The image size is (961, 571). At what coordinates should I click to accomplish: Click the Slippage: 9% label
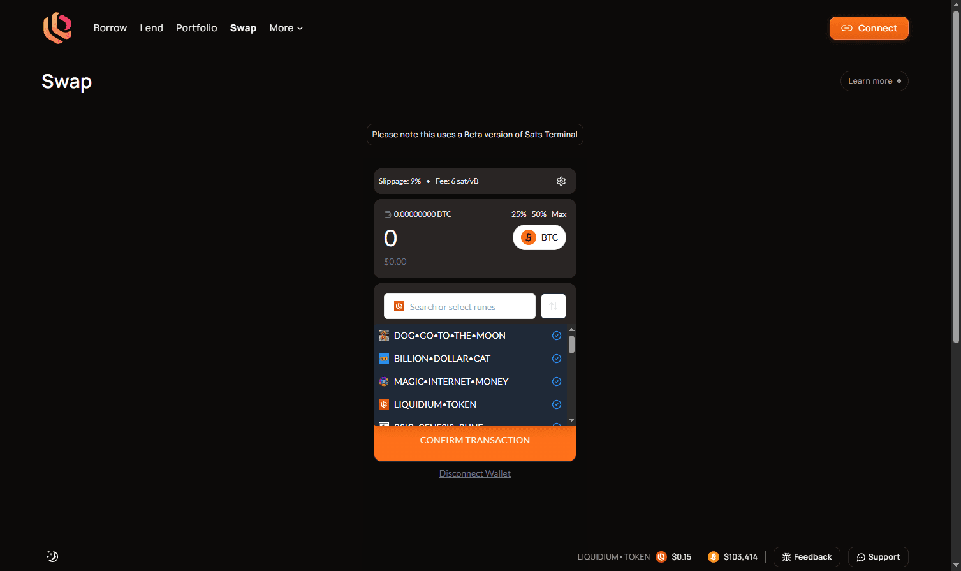(400, 181)
